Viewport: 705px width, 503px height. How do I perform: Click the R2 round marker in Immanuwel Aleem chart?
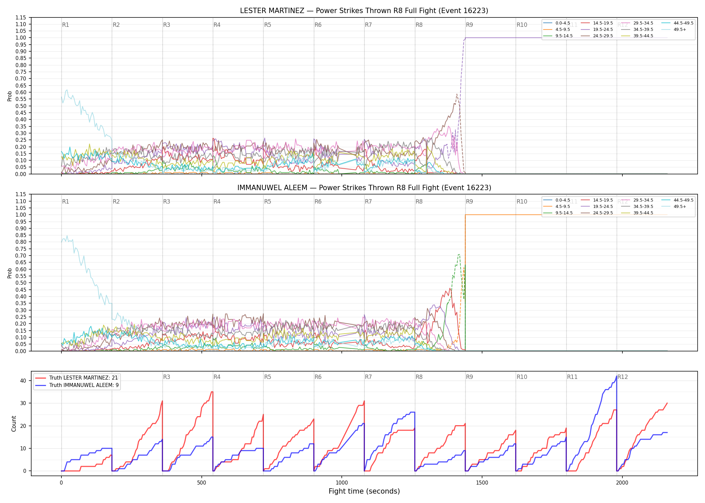click(x=116, y=202)
